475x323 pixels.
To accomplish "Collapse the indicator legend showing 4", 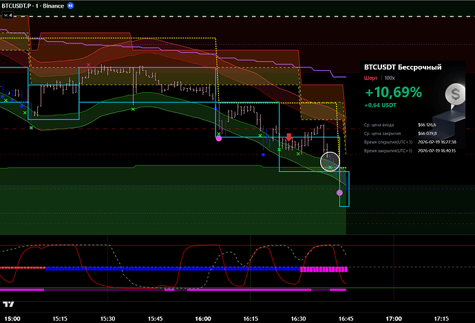I will (x=8, y=14).
